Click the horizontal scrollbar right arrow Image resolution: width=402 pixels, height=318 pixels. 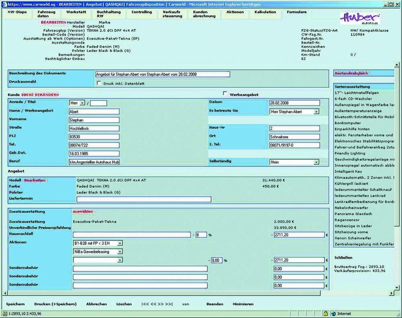click(391, 293)
